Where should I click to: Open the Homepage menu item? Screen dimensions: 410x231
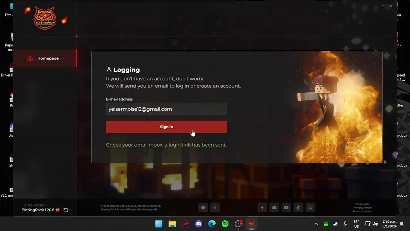[x=45, y=58]
